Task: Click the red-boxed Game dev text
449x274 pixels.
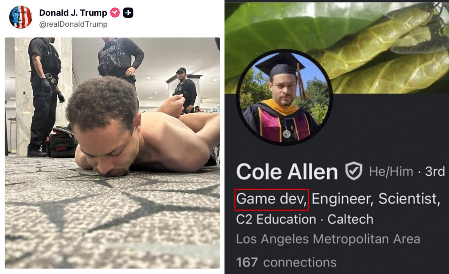Action: (272, 199)
